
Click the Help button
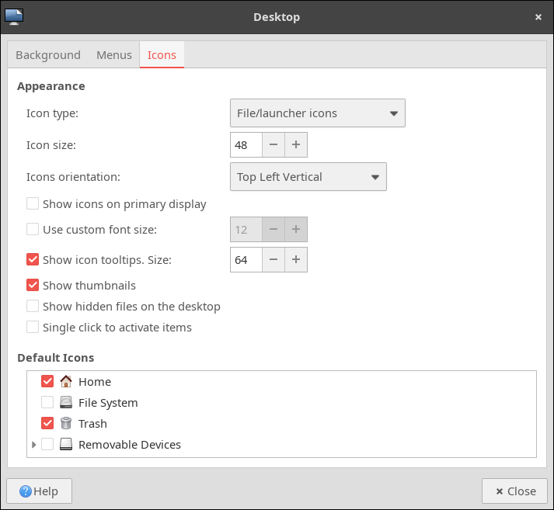pyautogui.click(x=39, y=491)
